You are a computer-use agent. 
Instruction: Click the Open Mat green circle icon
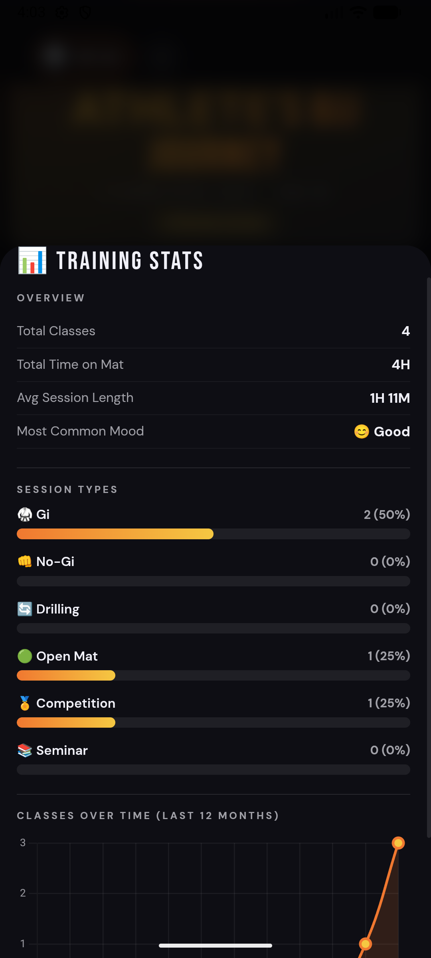click(x=25, y=656)
